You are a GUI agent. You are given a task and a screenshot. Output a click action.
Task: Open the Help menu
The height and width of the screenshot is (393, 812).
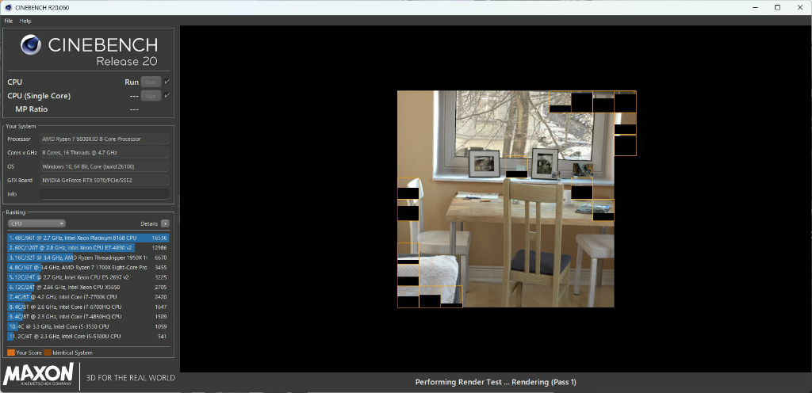click(25, 21)
